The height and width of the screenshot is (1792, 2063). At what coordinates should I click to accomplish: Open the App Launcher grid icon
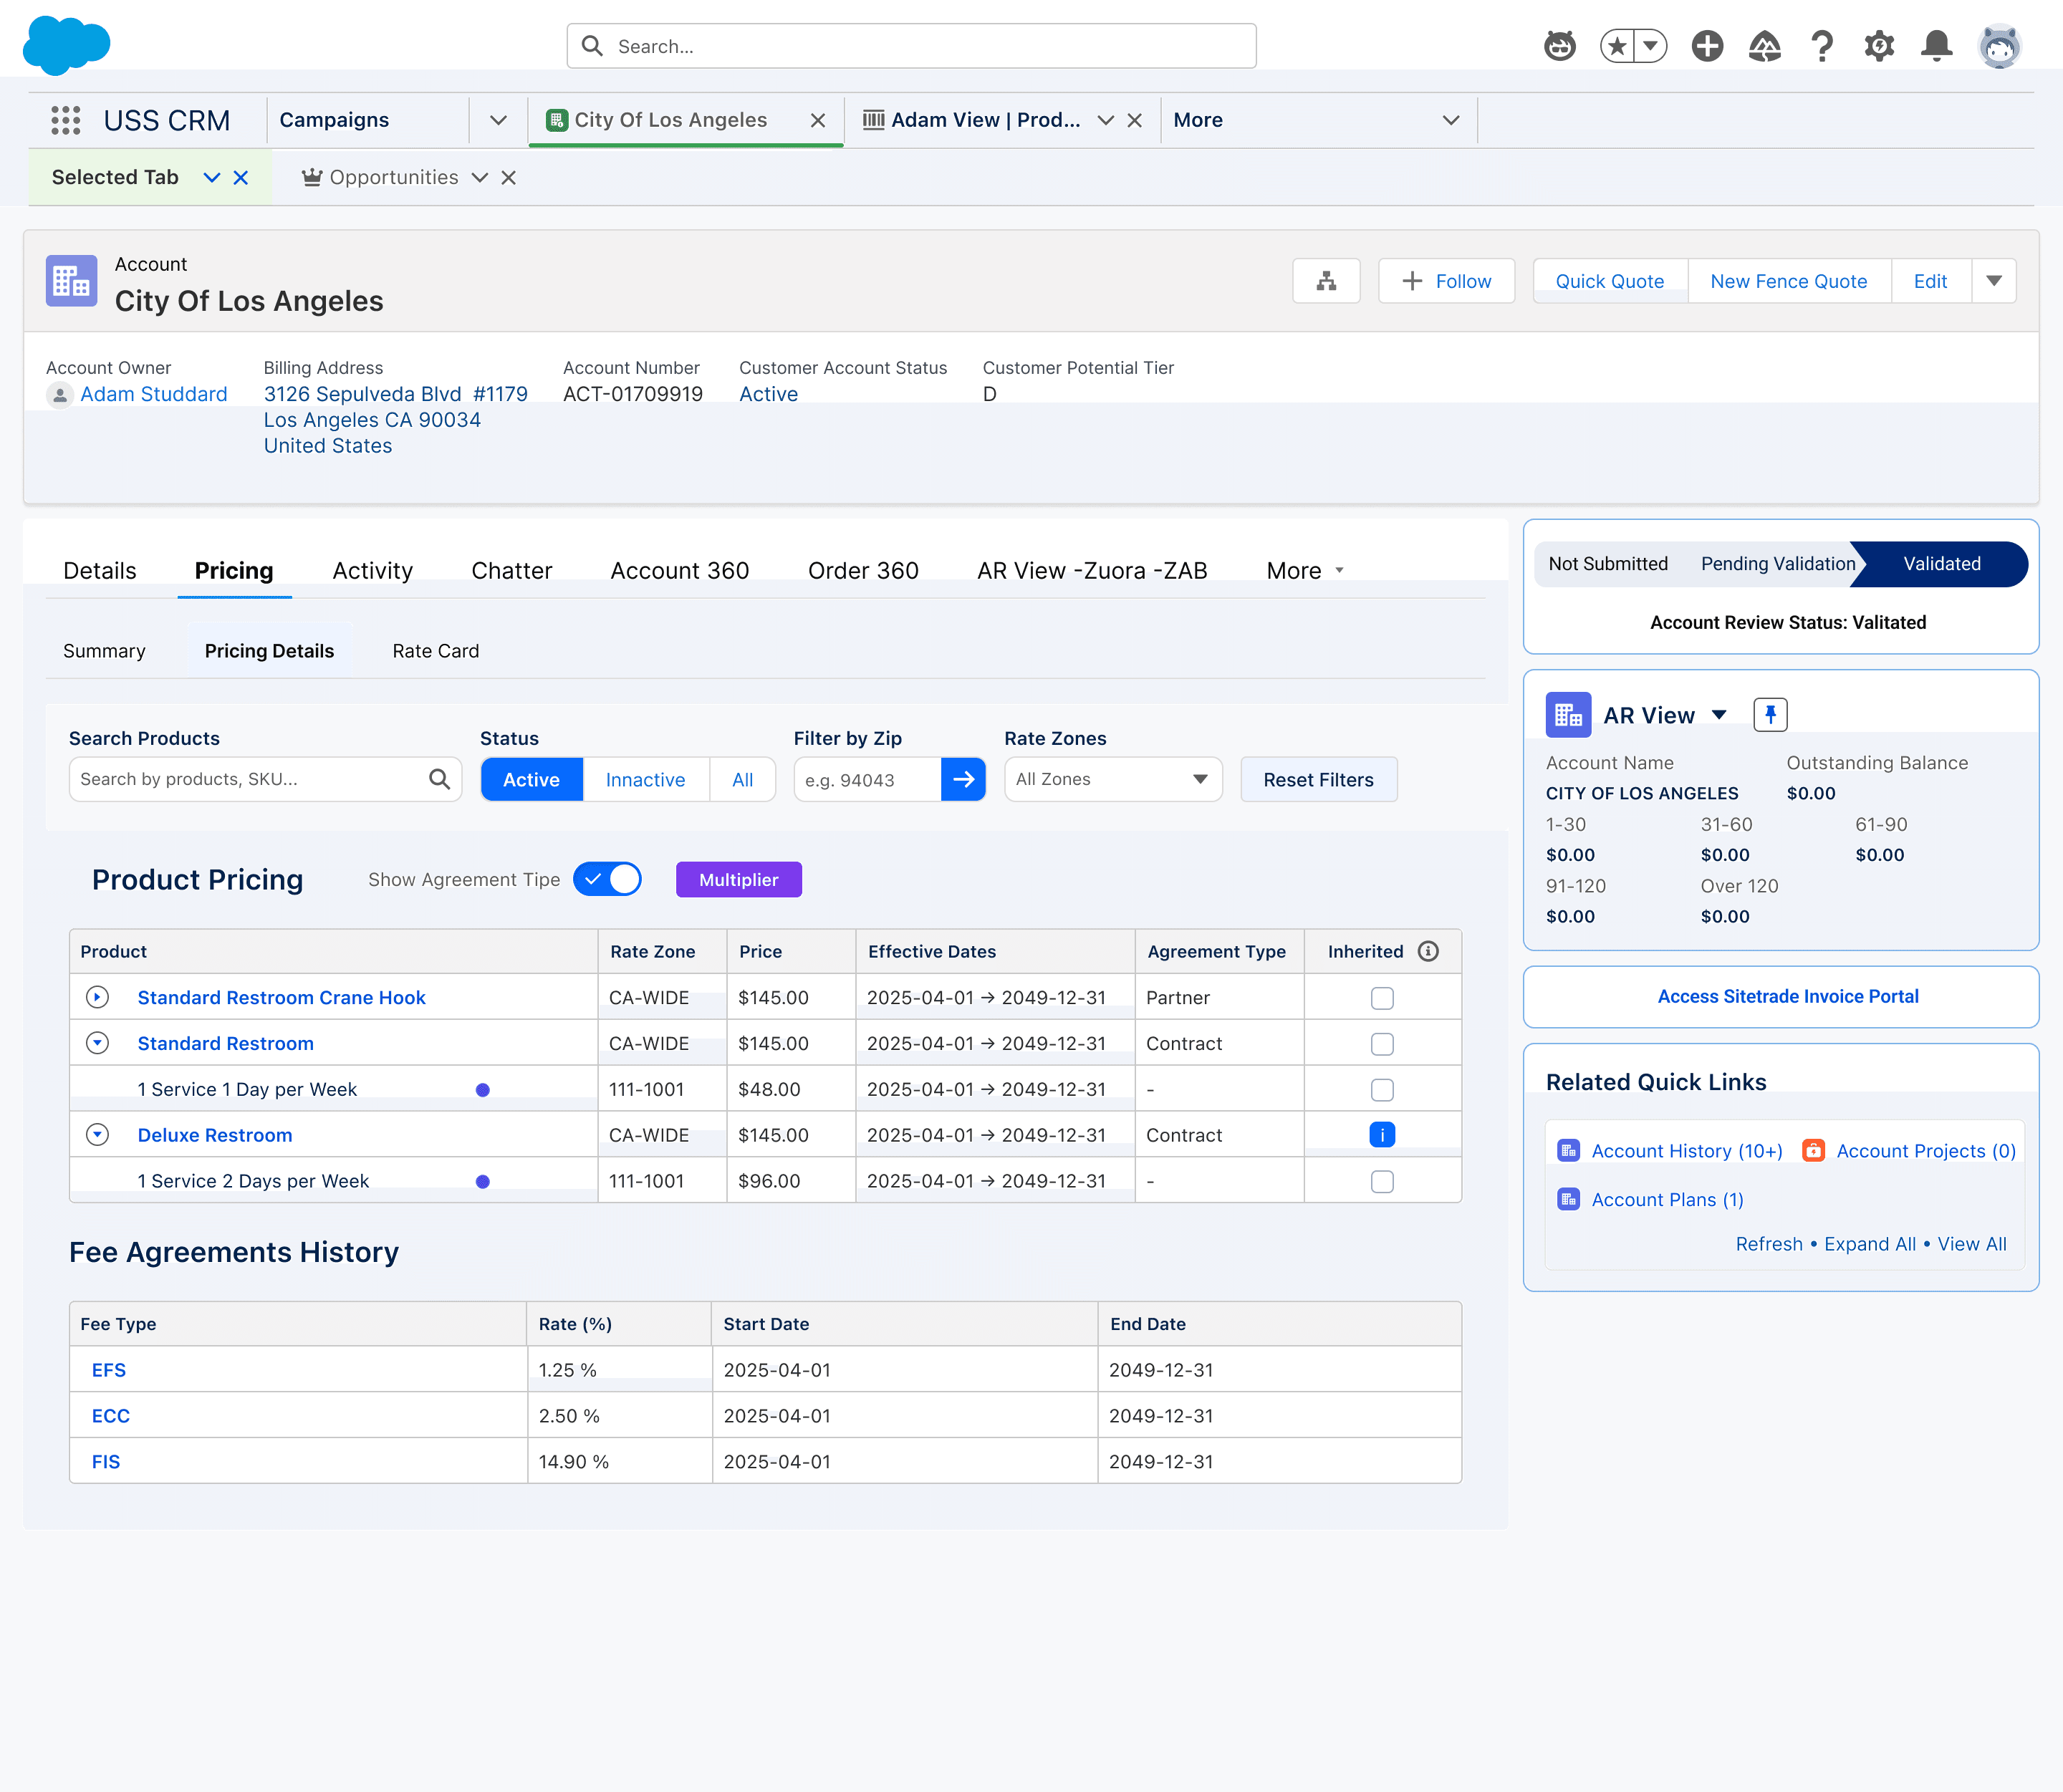tap(66, 120)
